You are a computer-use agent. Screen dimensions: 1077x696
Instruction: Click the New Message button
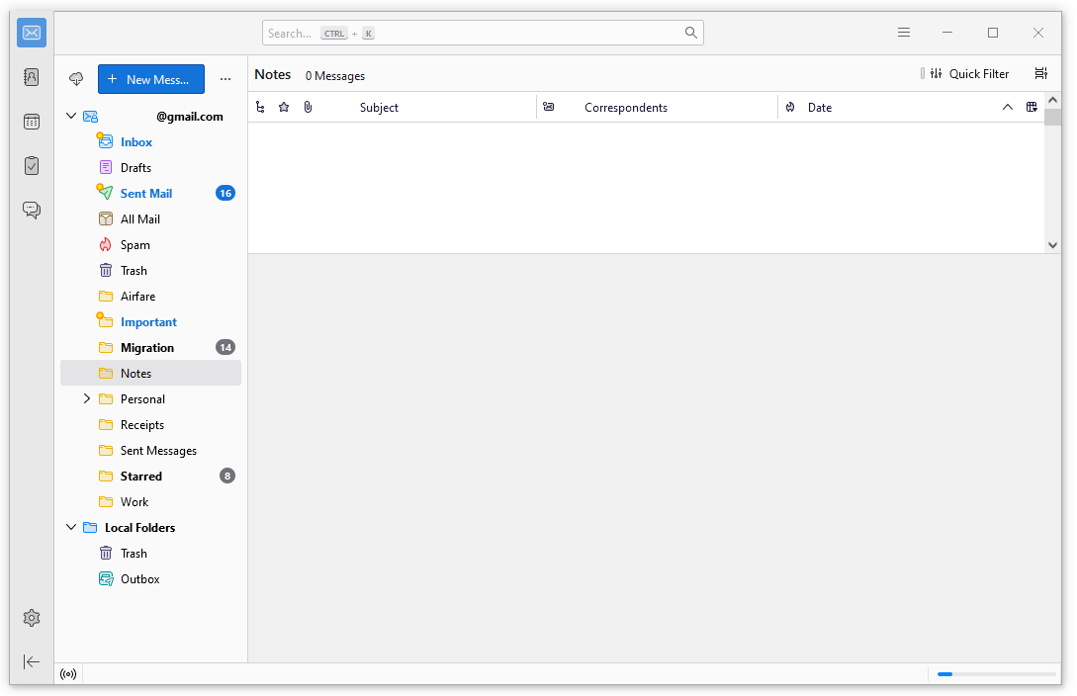151,79
